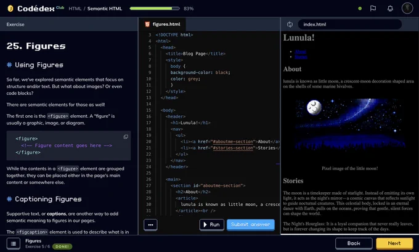This screenshot has height=252, width=419.
Task: Click the section id aboutme-section line
Action: (x=208, y=185)
